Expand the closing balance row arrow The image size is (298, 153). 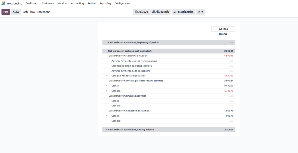pos(106,129)
